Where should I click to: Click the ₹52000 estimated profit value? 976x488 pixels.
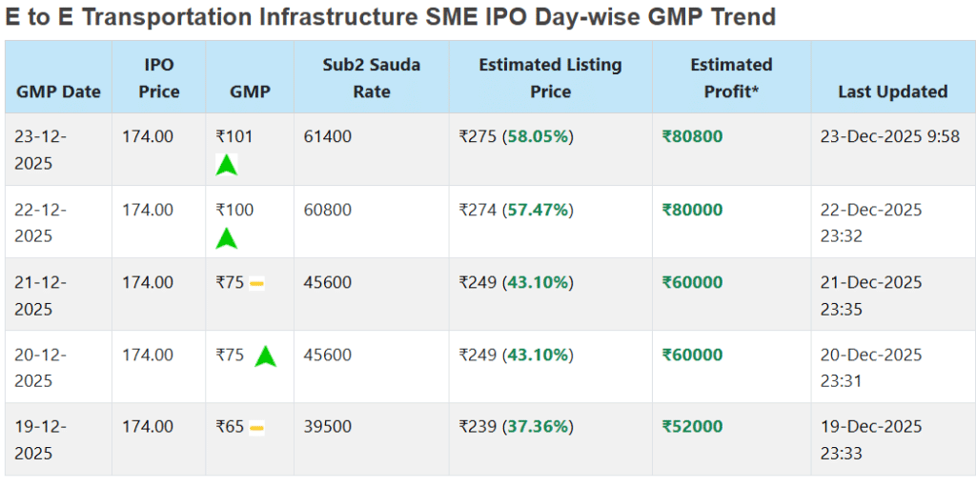click(692, 426)
